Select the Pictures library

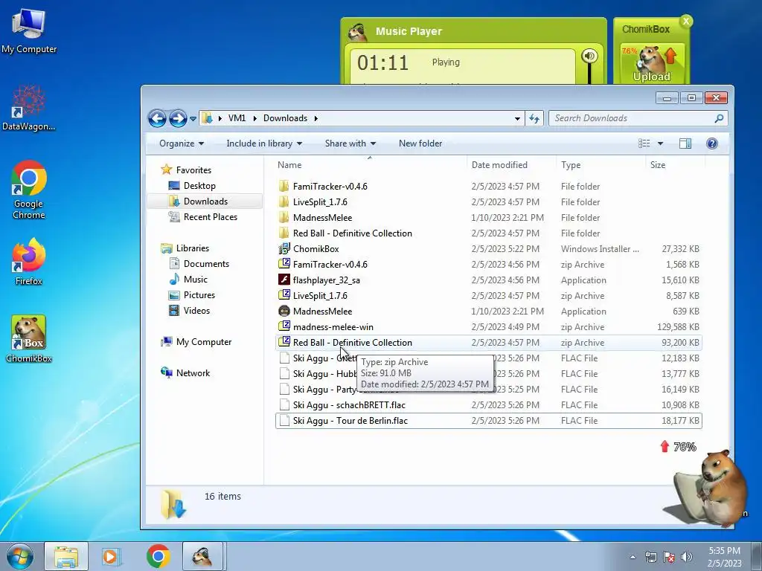[199, 294]
